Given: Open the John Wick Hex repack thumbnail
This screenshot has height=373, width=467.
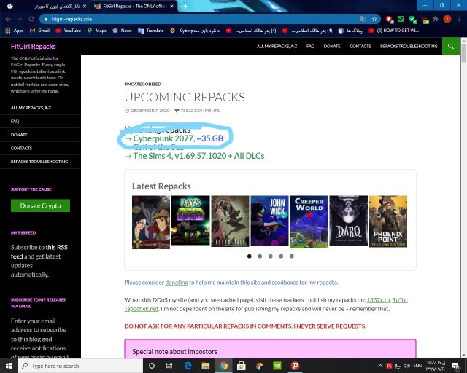Looking at the screenshot, I should pyautogui.click(x=269, y=221).
